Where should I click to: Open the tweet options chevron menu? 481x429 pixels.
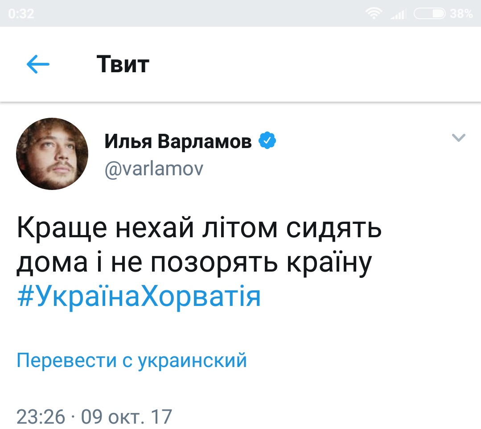459,138
